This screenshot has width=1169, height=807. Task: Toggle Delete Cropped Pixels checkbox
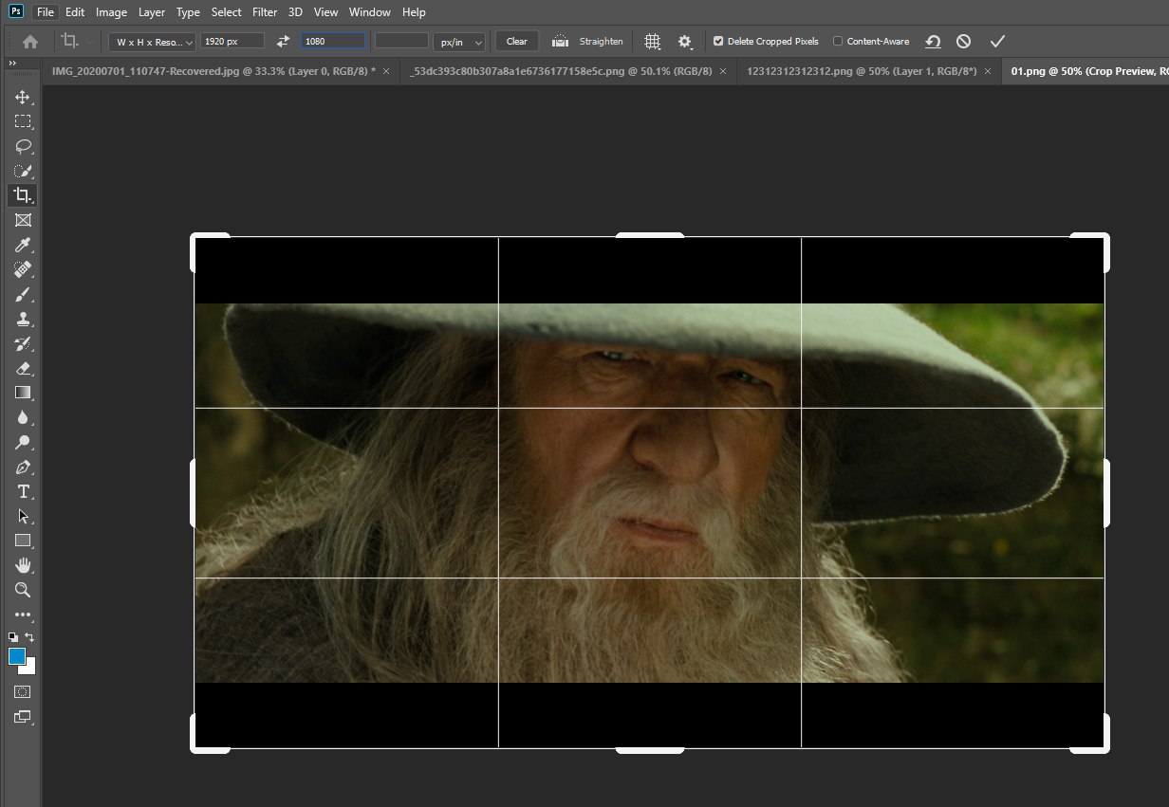tap(718, 42)
